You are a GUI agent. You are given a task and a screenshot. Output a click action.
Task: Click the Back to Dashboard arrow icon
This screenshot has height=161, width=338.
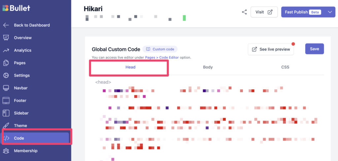click(6, 25)
